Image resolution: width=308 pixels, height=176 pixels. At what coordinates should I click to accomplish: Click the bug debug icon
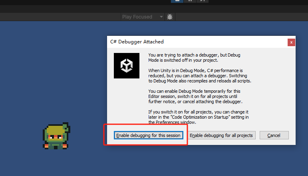(170, 17)
